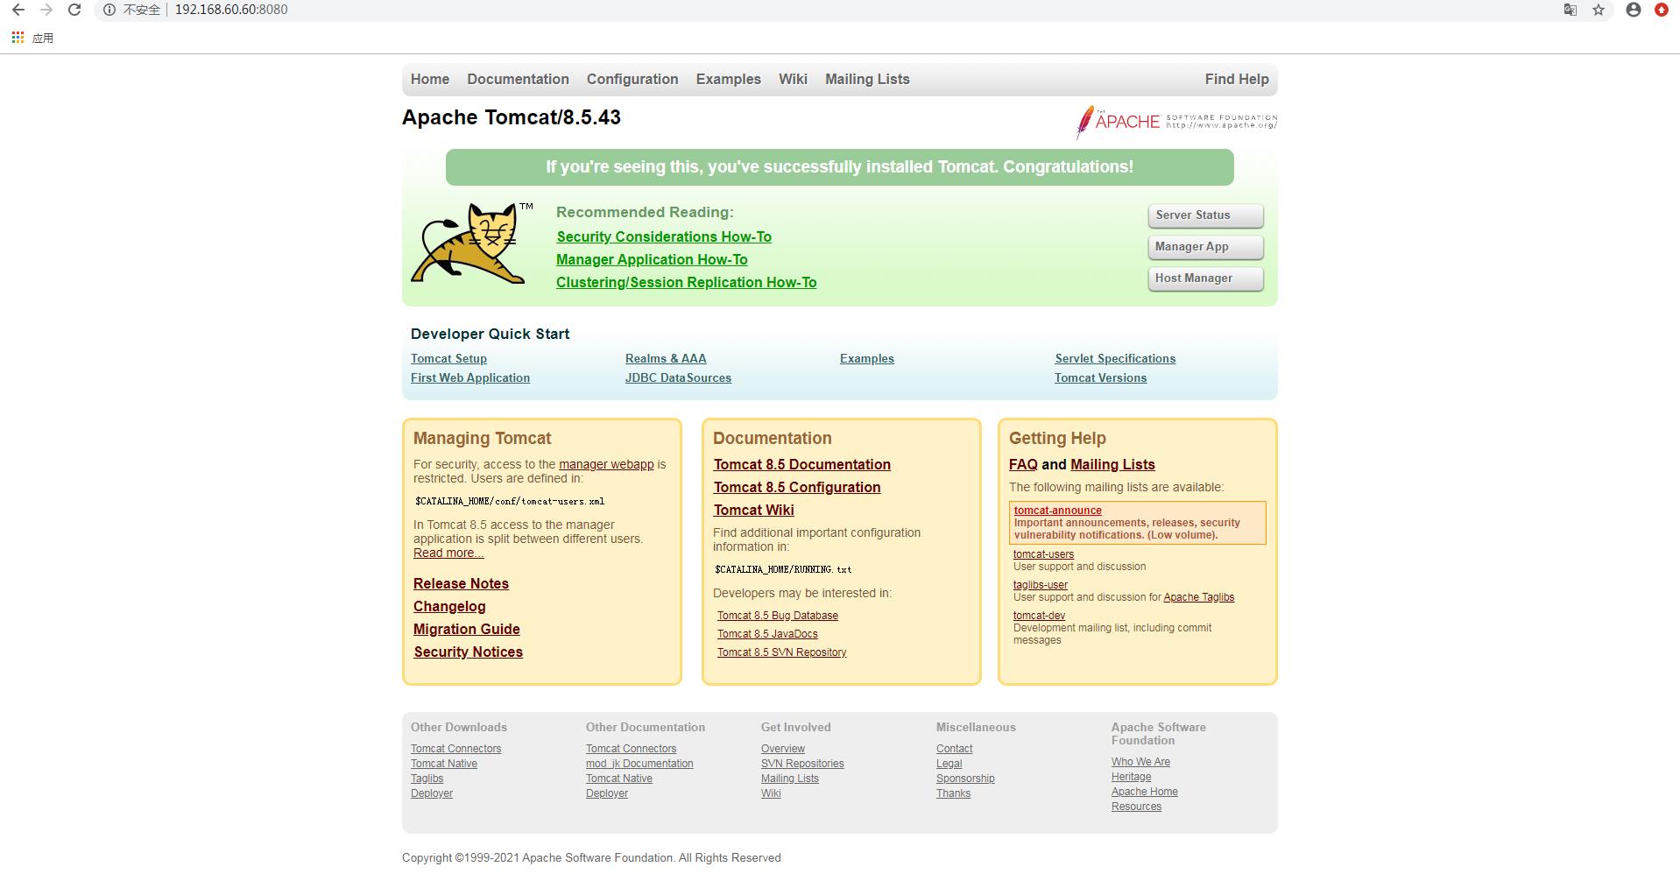This screenshot has width=1680, height=874.
Task: Open Mailing Lists link in Getting Help
Action: click(x=1112, y=464)
